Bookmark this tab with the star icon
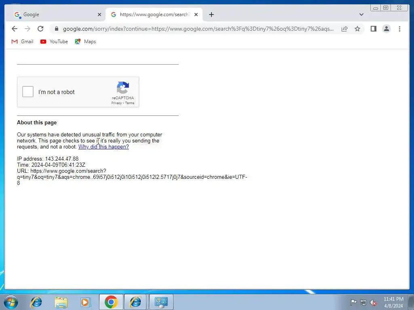 point(357,29)
